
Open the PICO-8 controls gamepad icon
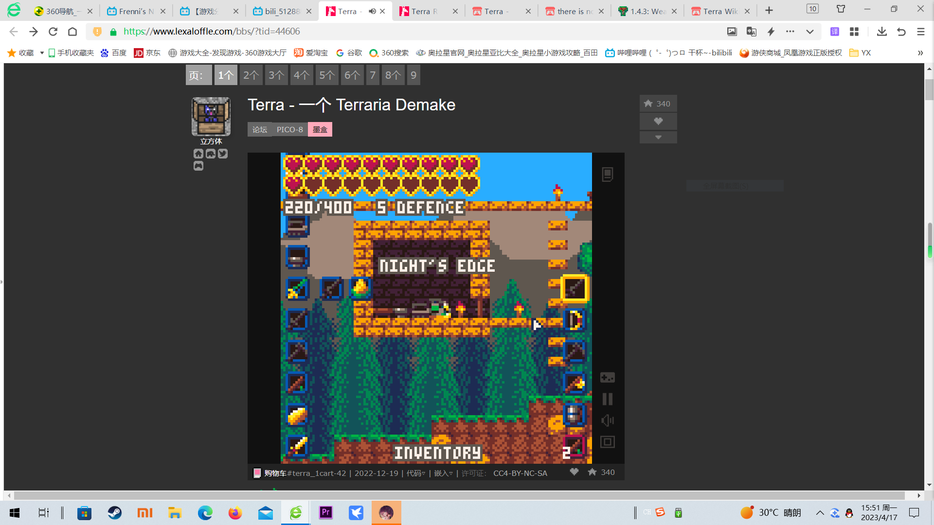coord(607,377)
